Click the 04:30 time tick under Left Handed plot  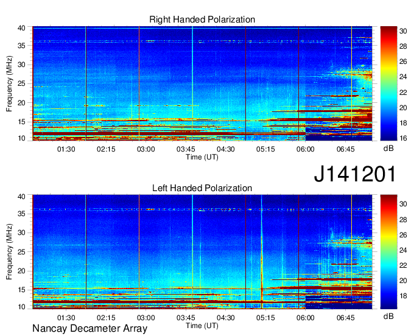point(225,318)
